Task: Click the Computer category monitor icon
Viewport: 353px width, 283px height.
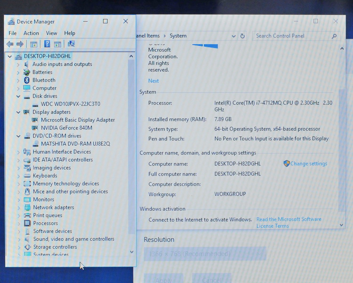Action: 27,88
